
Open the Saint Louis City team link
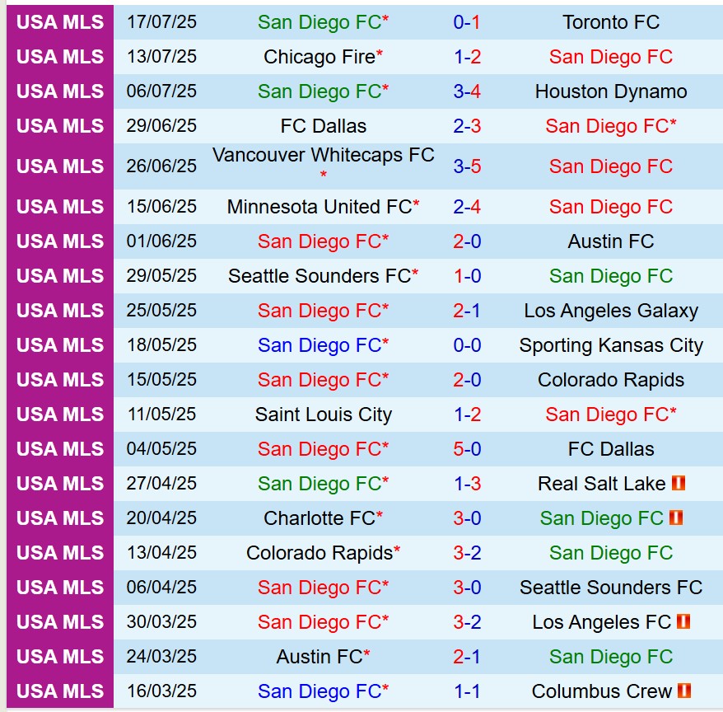click(x=323, y=415)
